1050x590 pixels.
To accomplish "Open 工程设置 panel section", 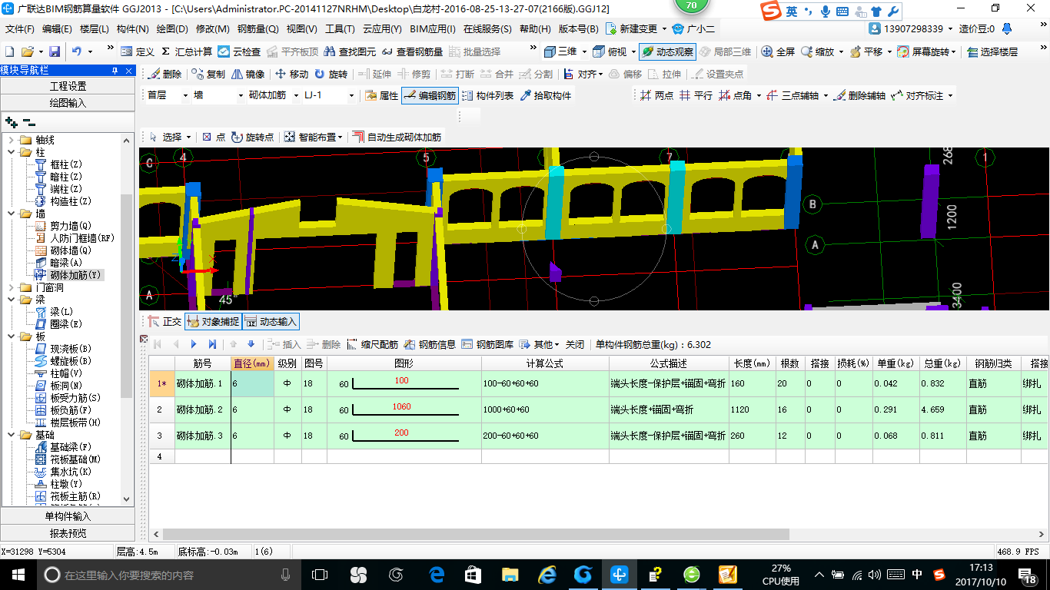I will click(68, 86).
